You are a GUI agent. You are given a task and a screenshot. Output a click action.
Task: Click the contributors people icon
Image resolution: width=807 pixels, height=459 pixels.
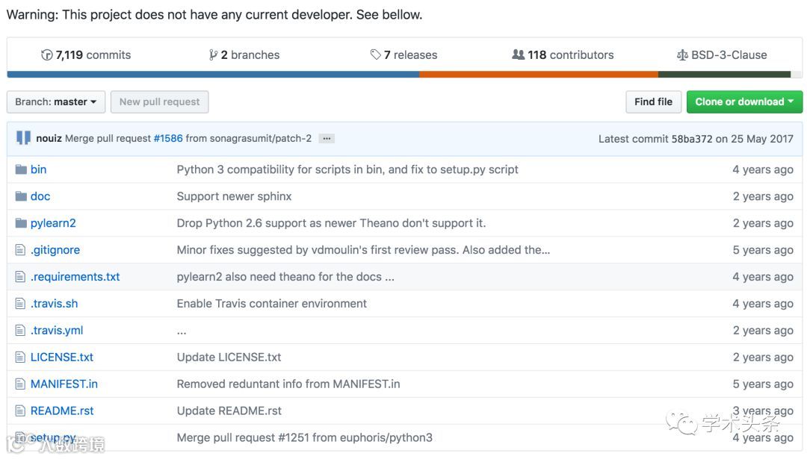pos(518,55)
